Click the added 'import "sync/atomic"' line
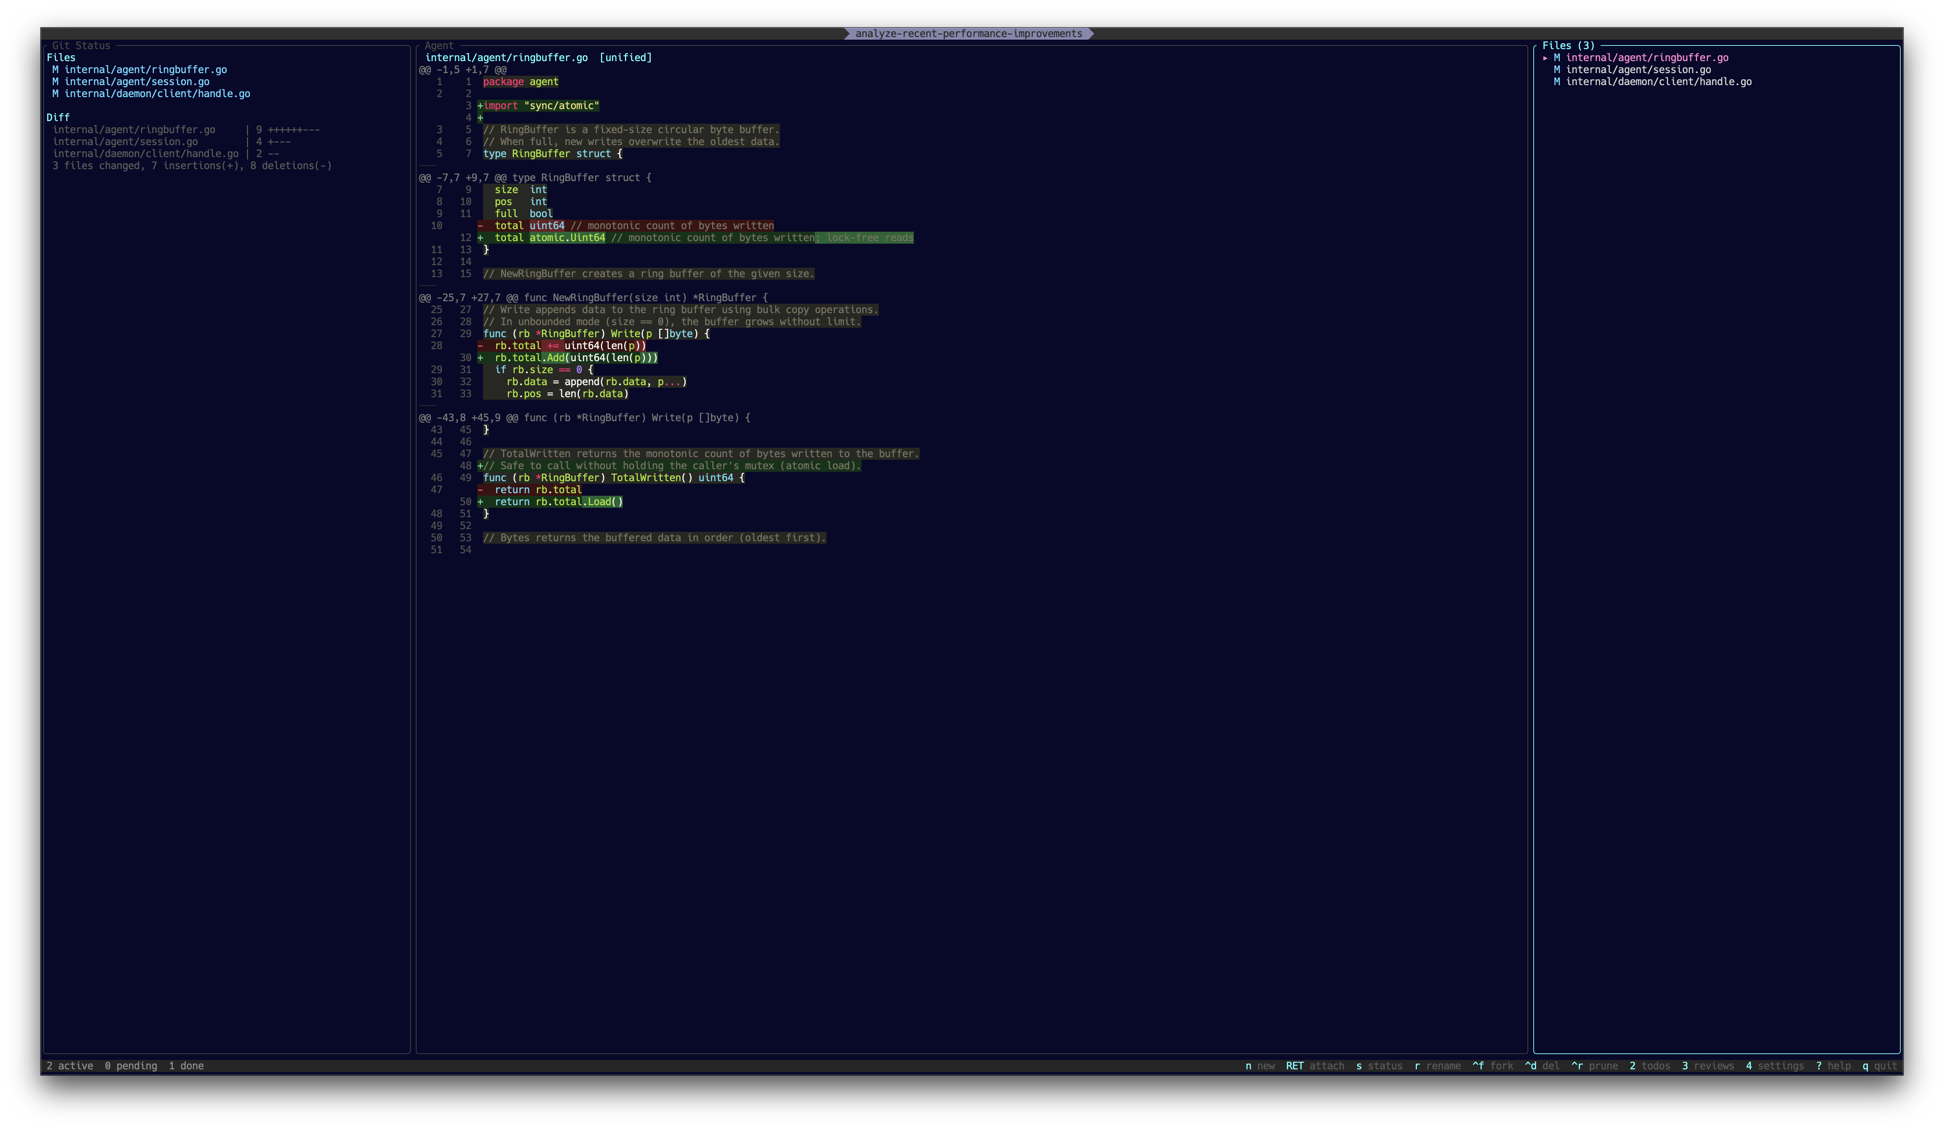Viewport: 1944px width, 1129px height. point(538,105)
